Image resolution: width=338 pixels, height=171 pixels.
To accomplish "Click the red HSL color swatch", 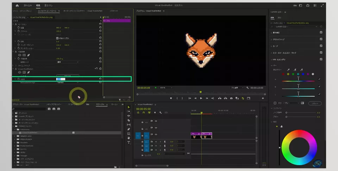I will [x=283, y=74].
